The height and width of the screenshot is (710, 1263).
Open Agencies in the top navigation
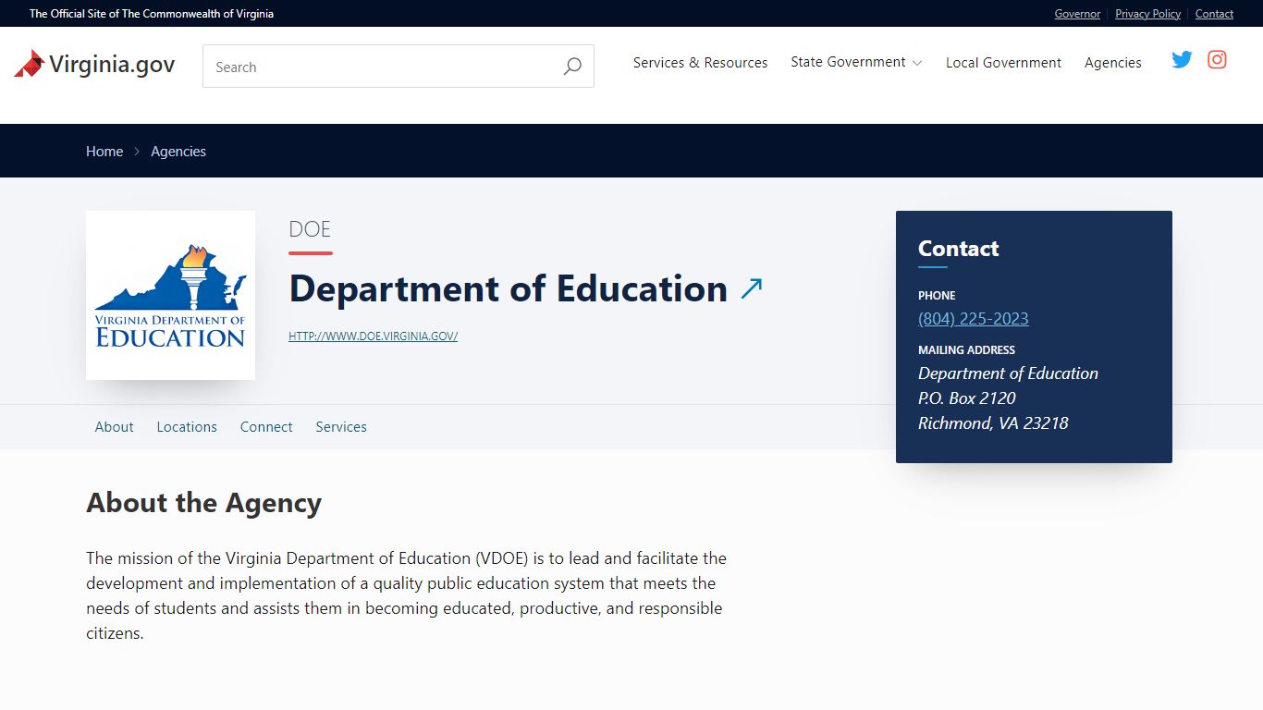(x=1112, y=63)
